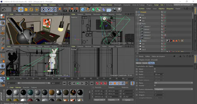
Task: Collapse the nested Nulo camera group
Action: pos(138,24)
